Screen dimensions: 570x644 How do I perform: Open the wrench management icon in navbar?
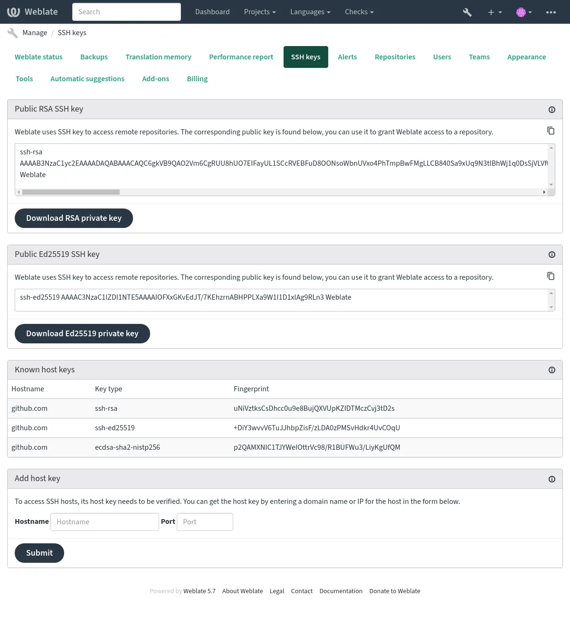467,12
